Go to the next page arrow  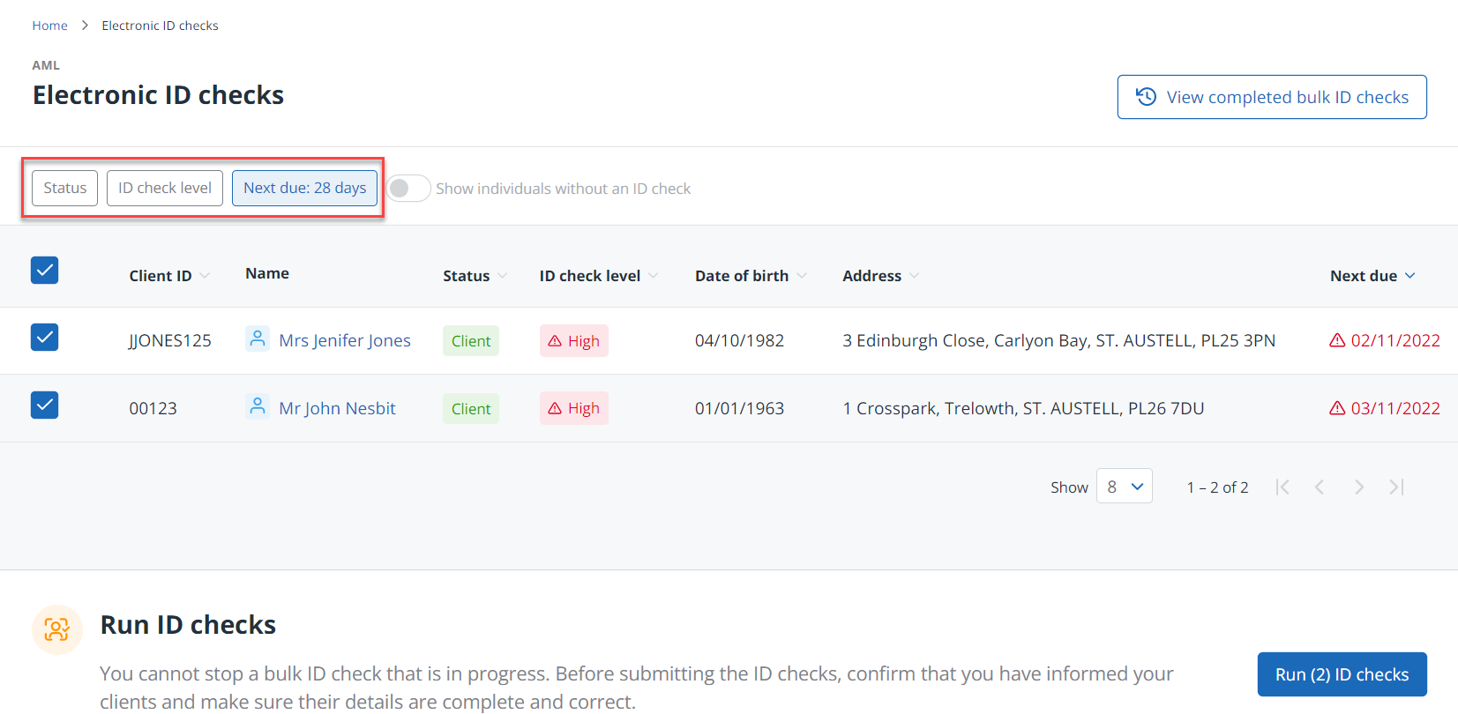point(1358,487)
